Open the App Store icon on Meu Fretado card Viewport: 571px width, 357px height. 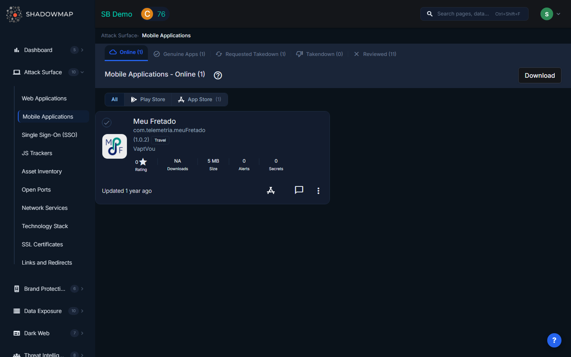271,190
